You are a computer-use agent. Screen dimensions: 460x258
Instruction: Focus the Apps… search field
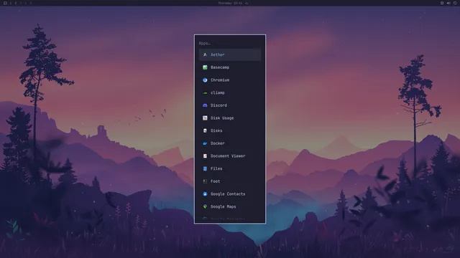point(230,43)
